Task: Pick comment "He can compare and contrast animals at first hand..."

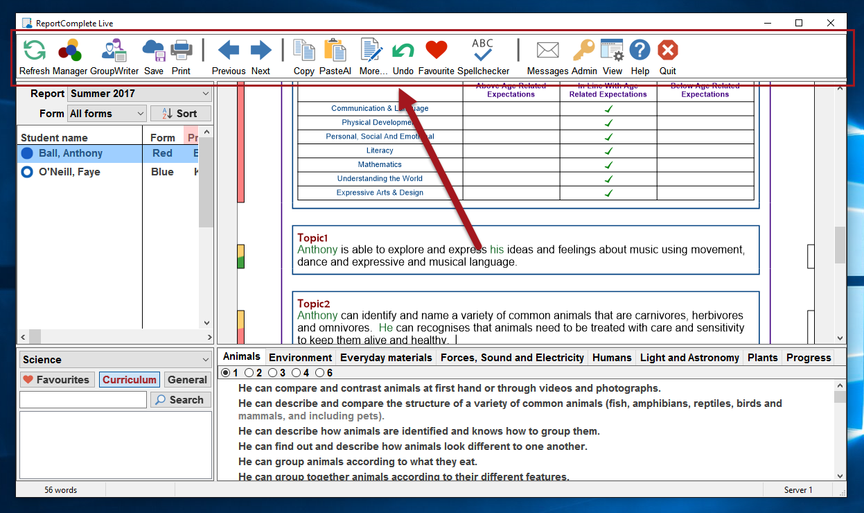Action: 450,388
